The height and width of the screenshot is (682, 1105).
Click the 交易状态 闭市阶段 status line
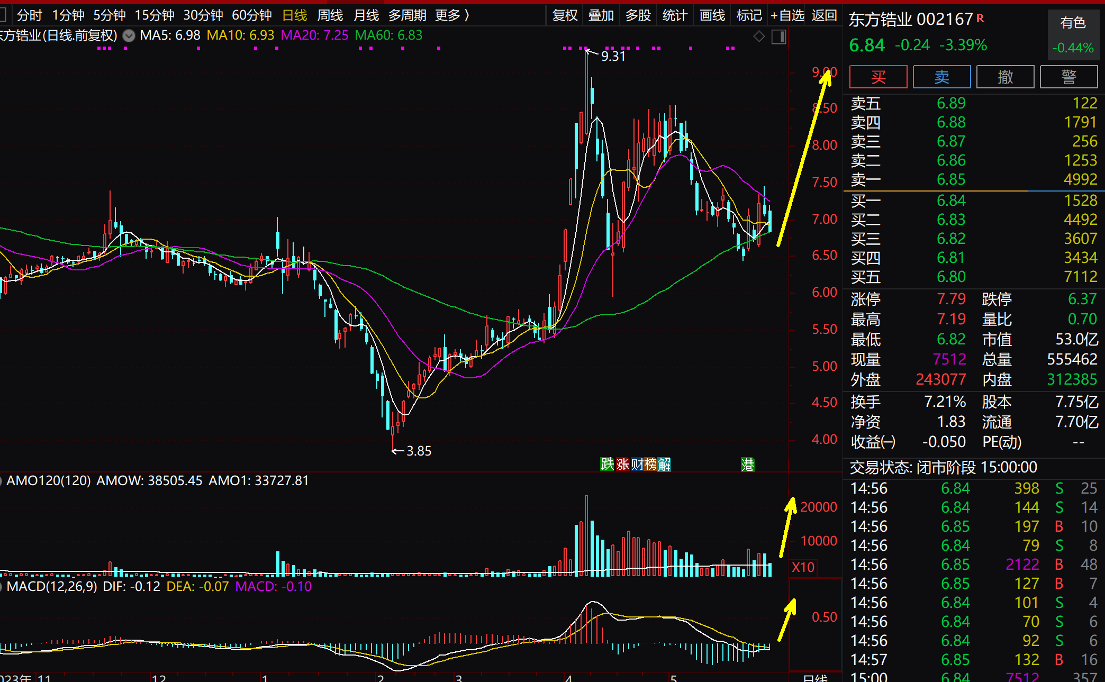(943, 467)
